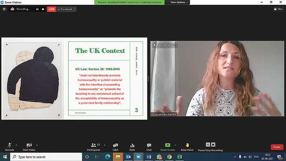This screenshot has width=286, height=161.
Task: Open the Q&A panel
Action: pyautogui.click(x=115, y=147)
